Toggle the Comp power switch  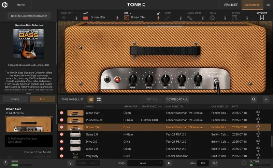coord(181,18)
